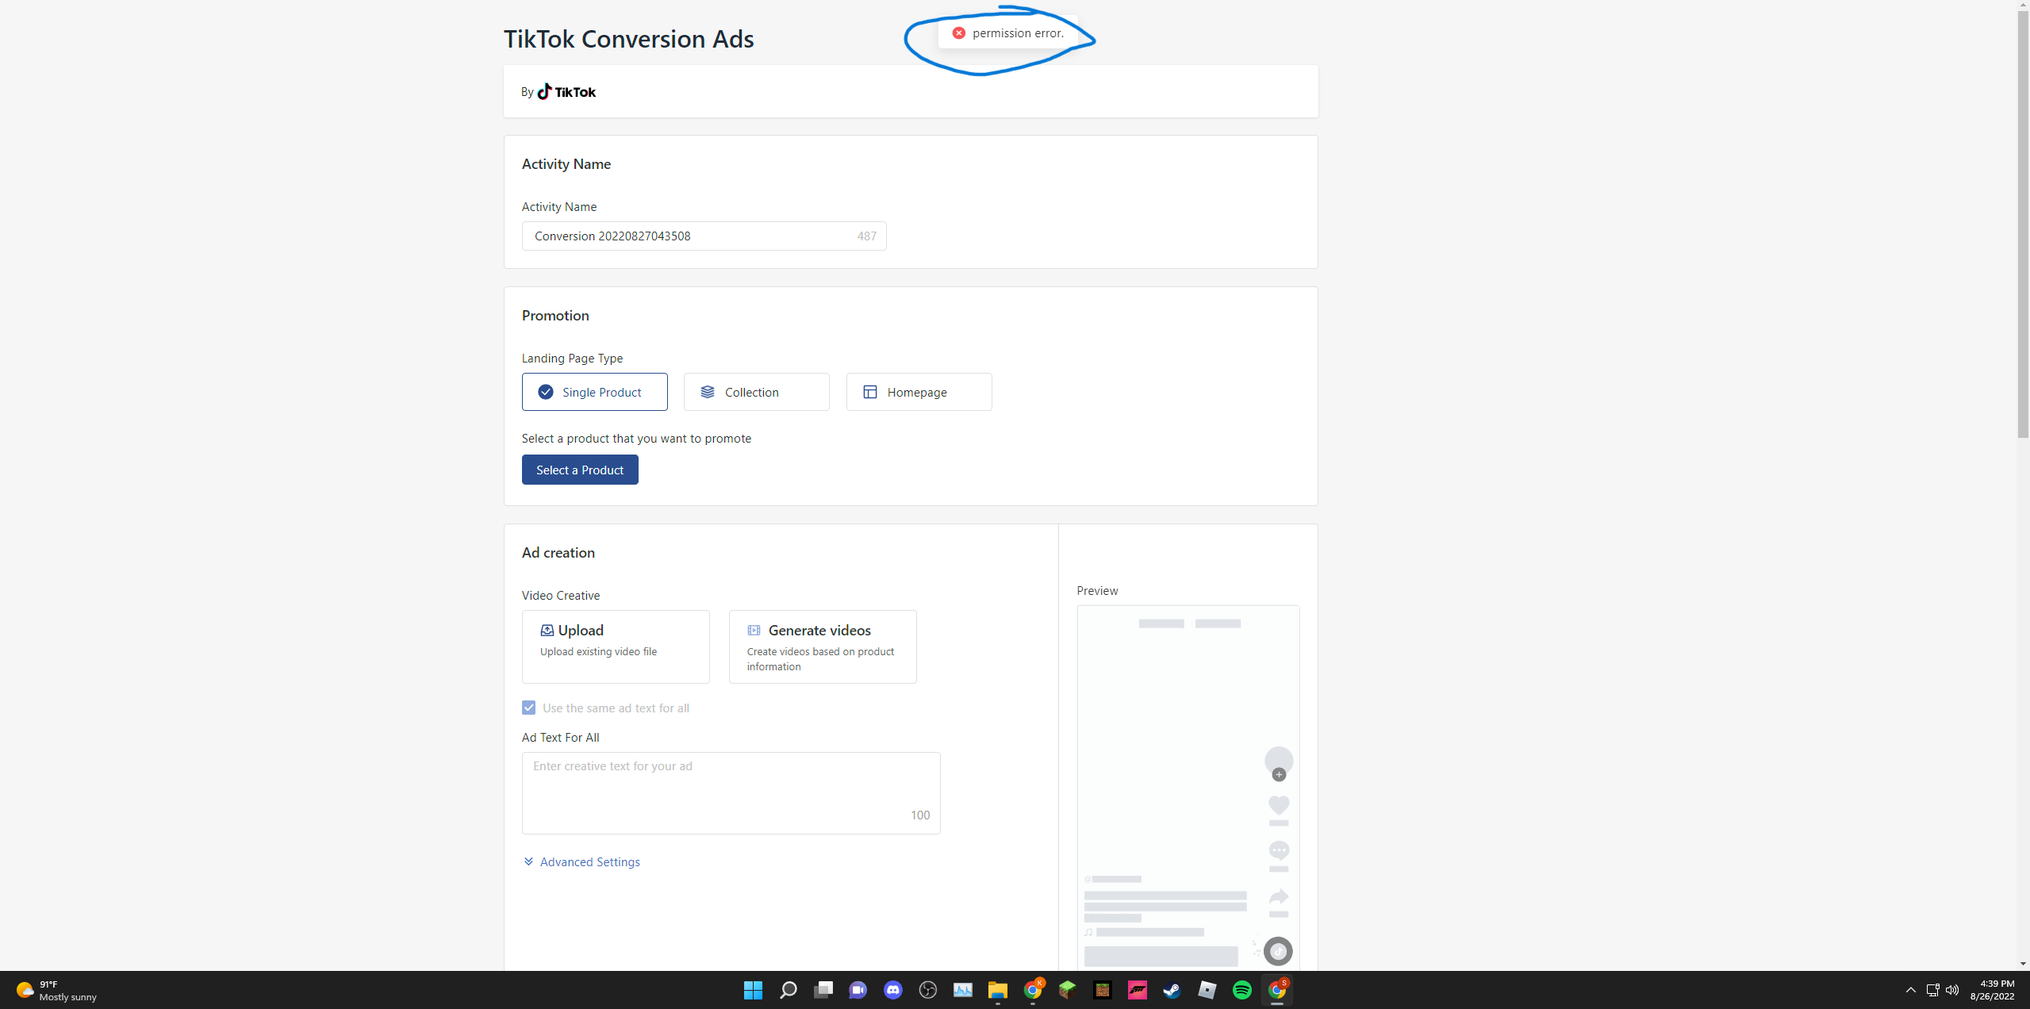Show hidden system tray icons

click(x=1910, y=990)
